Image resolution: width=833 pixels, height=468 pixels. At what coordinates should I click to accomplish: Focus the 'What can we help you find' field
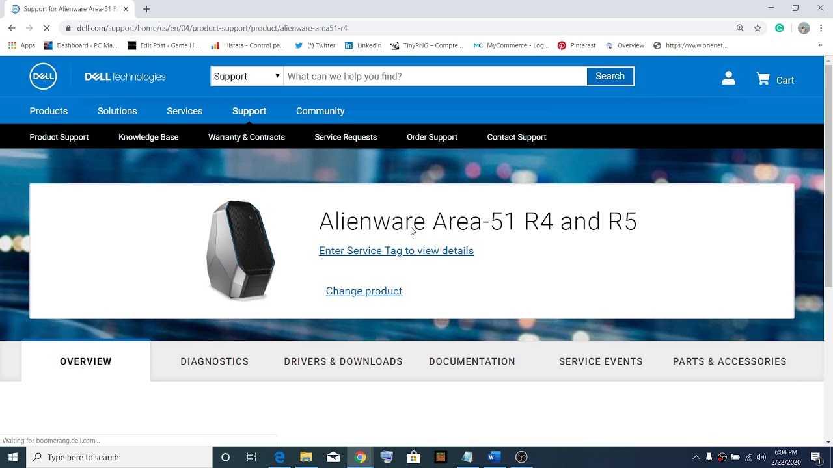click(x=435, y=76)
